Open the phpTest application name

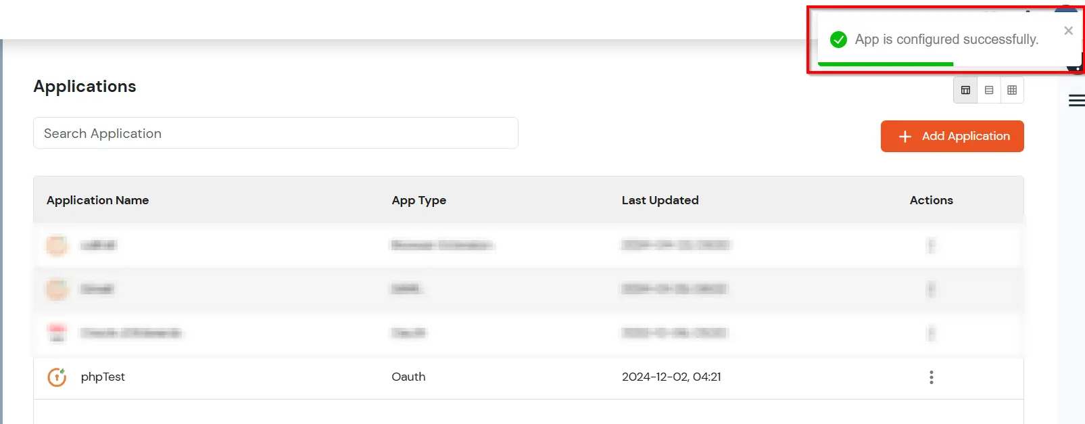coord(103,377)
